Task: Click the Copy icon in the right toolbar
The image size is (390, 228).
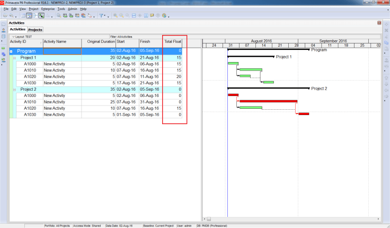Action: click(386, 42)
